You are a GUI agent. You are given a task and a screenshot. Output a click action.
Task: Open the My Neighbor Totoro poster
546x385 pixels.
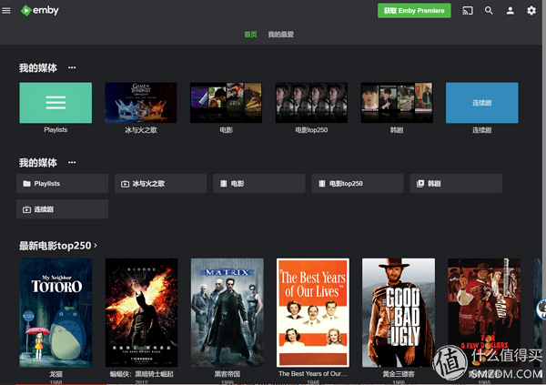[56, 312]
